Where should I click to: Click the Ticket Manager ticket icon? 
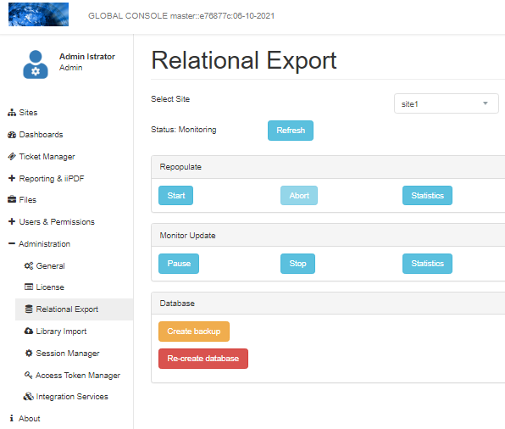tap(12, 157)
